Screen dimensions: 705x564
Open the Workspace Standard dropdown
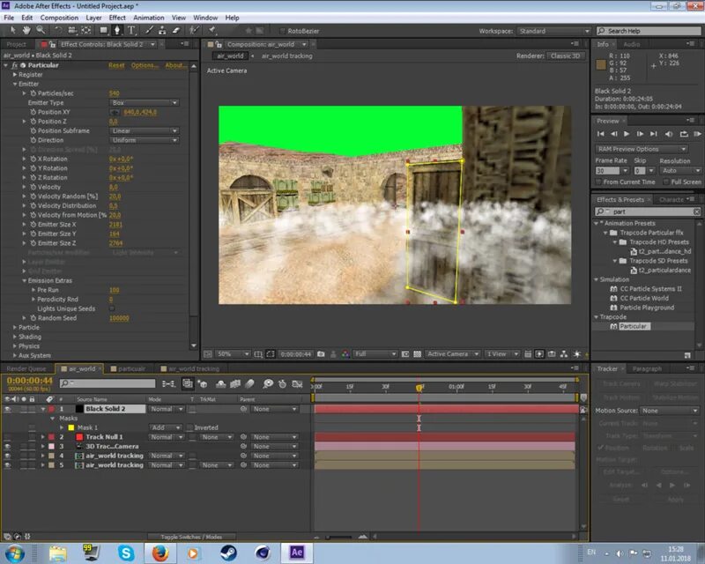point(554,31)
